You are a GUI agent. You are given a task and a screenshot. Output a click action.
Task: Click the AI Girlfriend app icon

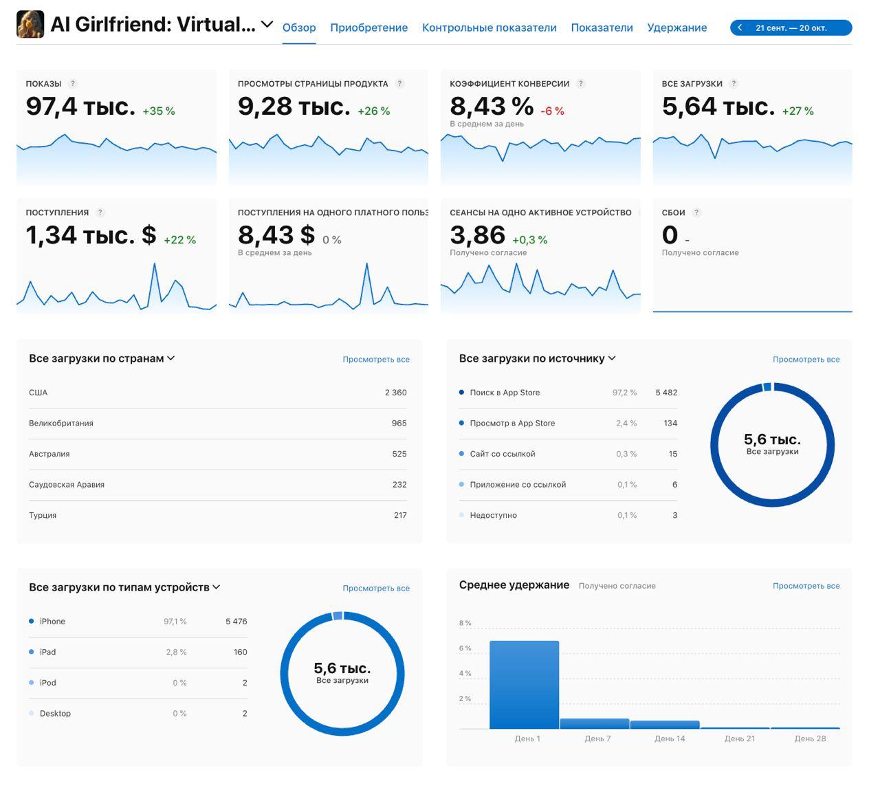30,25
